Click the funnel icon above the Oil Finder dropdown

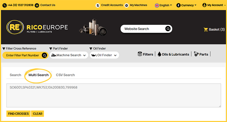pyautogui.click(x=91, y=49)
